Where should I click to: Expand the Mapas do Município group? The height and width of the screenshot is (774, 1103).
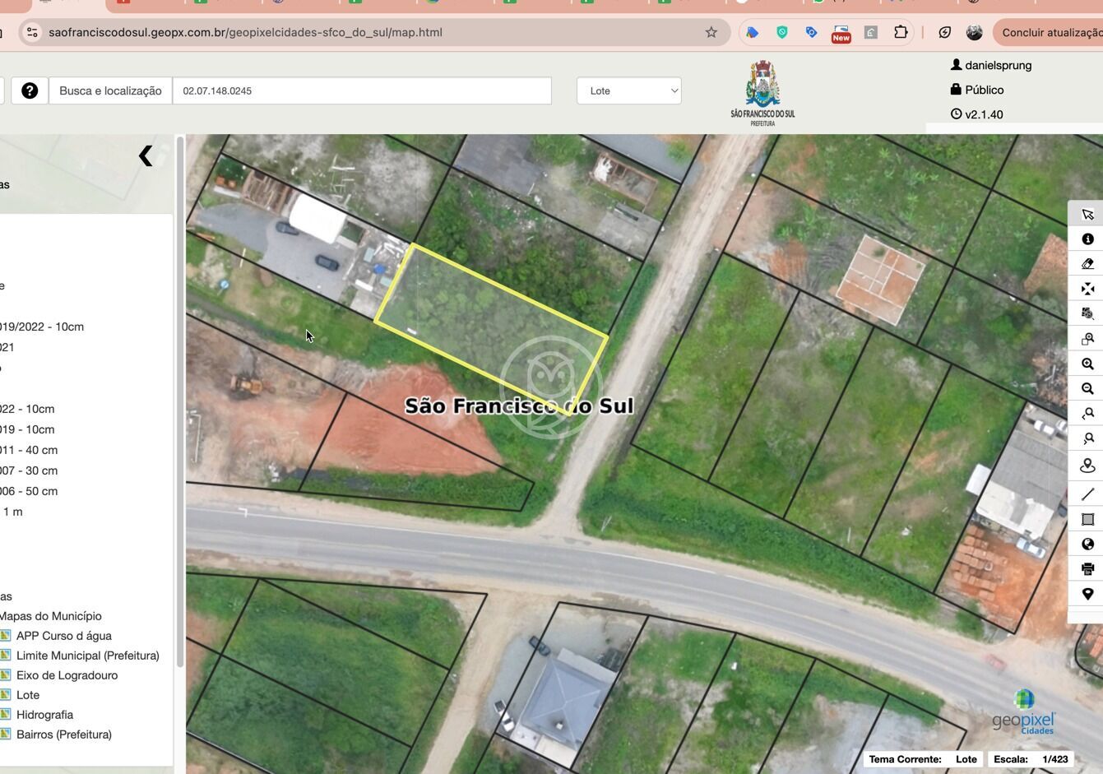[51, 616]
